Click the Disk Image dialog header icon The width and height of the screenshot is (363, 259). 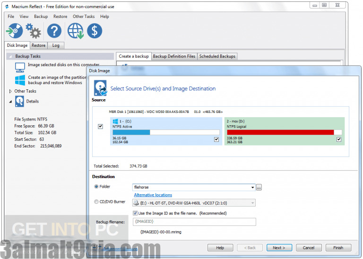click(101, 88)
